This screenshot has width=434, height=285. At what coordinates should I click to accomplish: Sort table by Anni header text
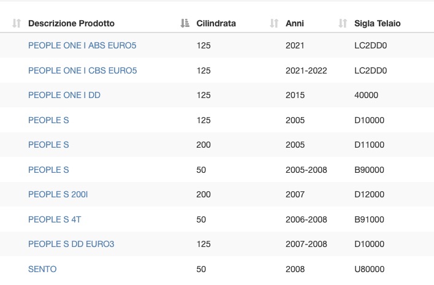pyautogui.click(x=294, y=23)
